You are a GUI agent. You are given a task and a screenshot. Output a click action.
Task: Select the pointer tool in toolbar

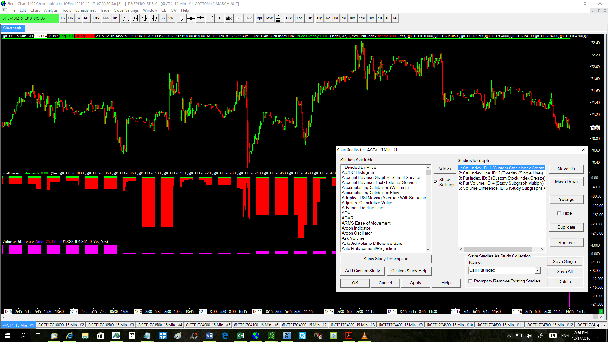181,18
